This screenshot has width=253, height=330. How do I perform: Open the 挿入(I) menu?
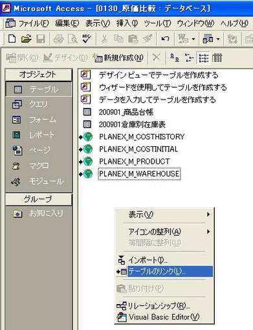pyautogui.click(x=127, y=23)
